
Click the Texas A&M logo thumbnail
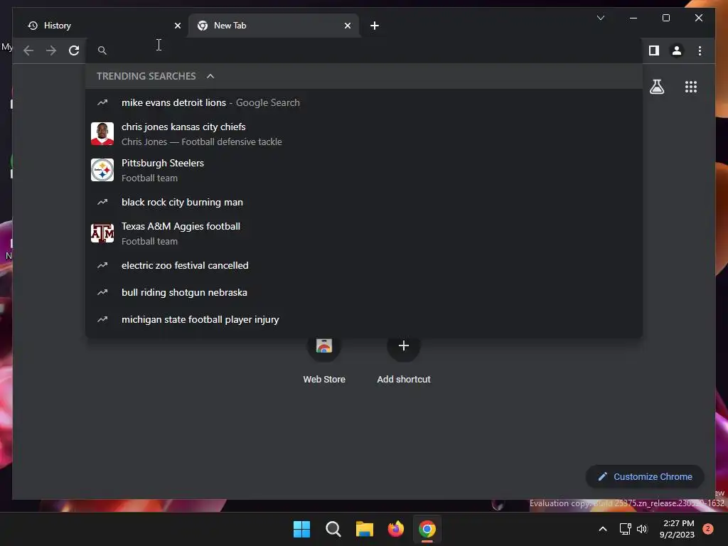tap(102, 233)
